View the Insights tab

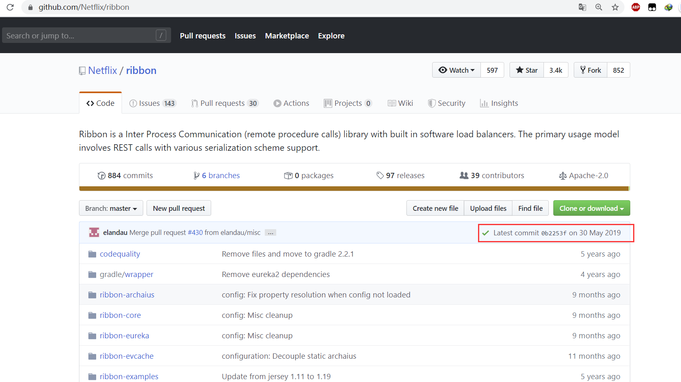click(x=499, y=103)
